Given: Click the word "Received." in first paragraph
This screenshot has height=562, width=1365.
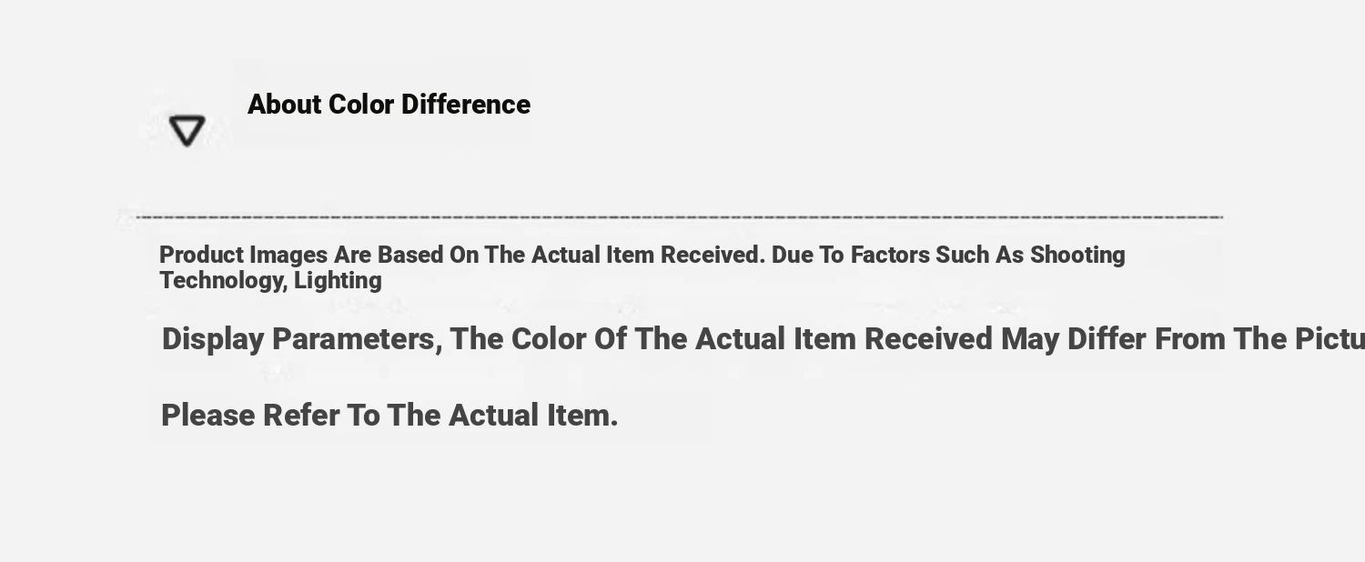Looking at the screenshot, I should tap(713, 255).
